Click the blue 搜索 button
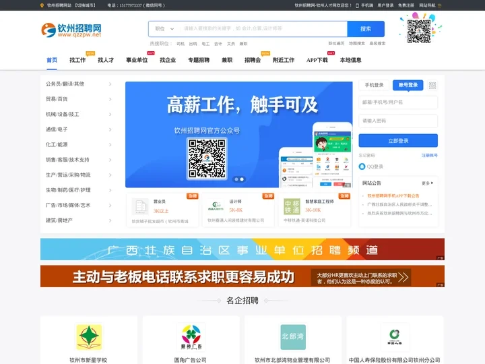The width and height of the screenshot is (485, 364). (x=366, y=29)
